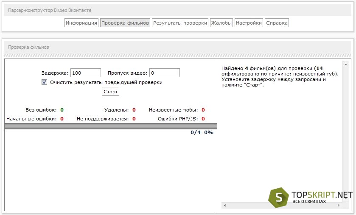Click the Начальные ошибки counter label

(x=31, y=119)
